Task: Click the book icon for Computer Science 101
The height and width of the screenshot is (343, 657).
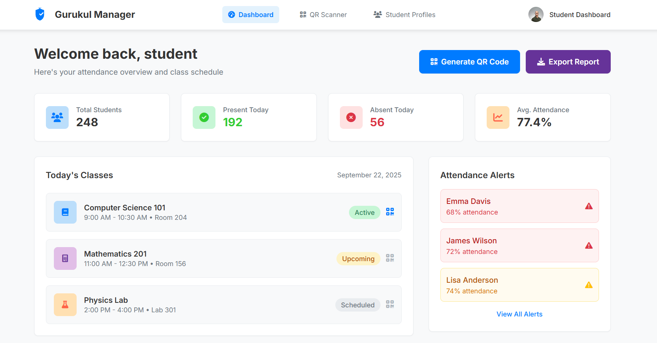Action: [x=65, y=212]
